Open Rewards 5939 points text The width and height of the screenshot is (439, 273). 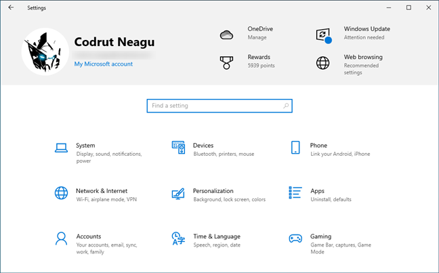[261, 66]
